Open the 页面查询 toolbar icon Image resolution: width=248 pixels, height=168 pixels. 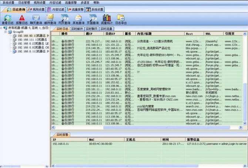point(93,19)
